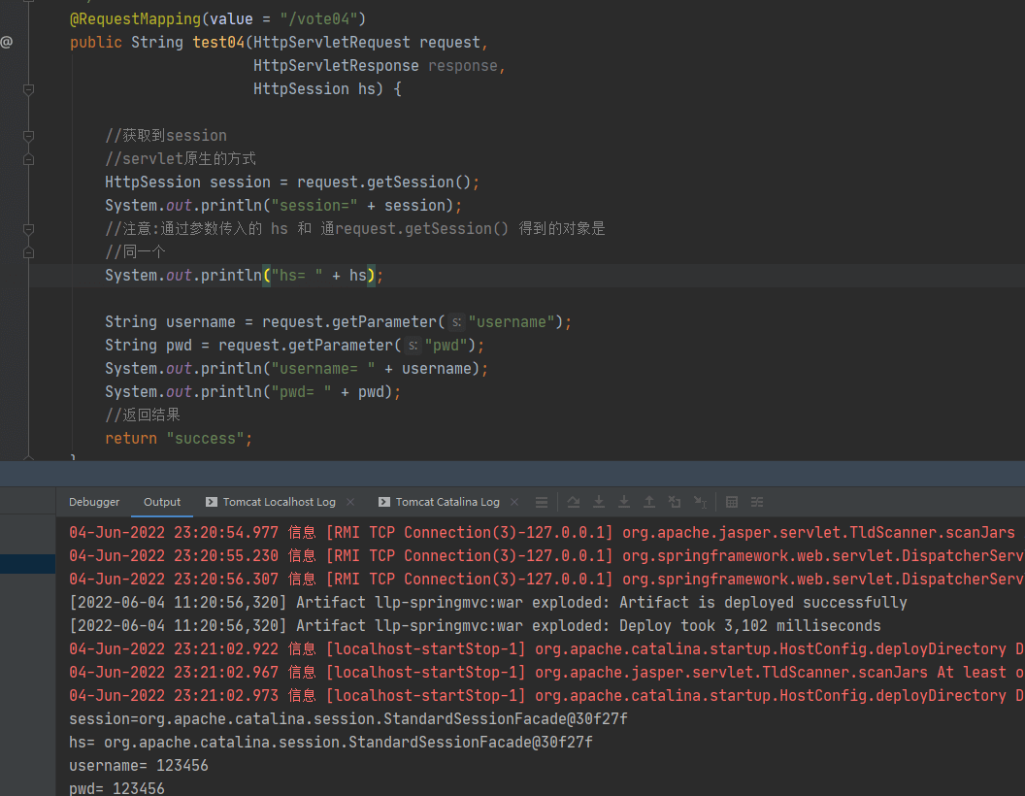Open the Evaluate Expression calculator icon

(x=732, y=502)
